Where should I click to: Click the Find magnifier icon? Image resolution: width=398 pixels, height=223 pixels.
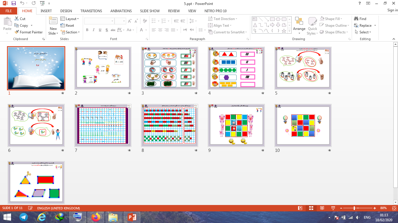click(356, 19)
